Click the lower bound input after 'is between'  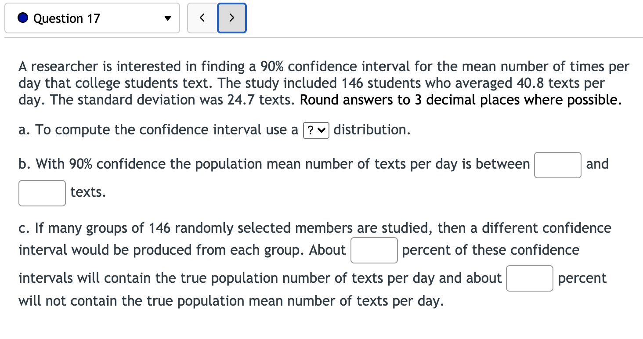coord(557,165)
